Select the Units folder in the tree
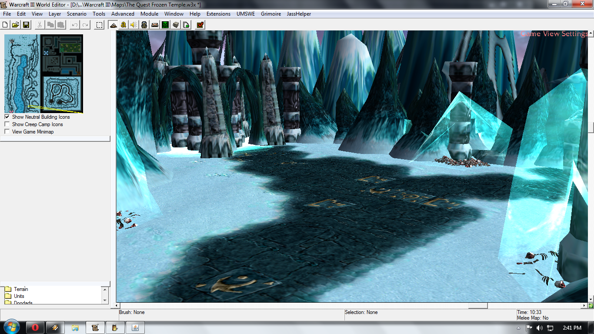The height and width of the screenshot is (334, 594). click(19, 296)
